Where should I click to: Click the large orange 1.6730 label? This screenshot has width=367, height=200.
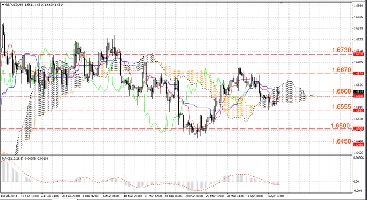pos(342,50)
